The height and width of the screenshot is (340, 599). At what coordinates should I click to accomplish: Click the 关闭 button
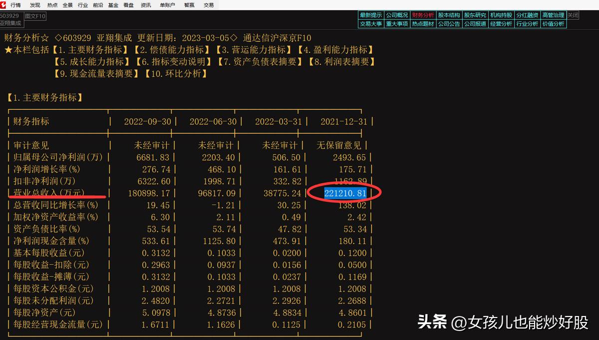click(x=573, y=15)
